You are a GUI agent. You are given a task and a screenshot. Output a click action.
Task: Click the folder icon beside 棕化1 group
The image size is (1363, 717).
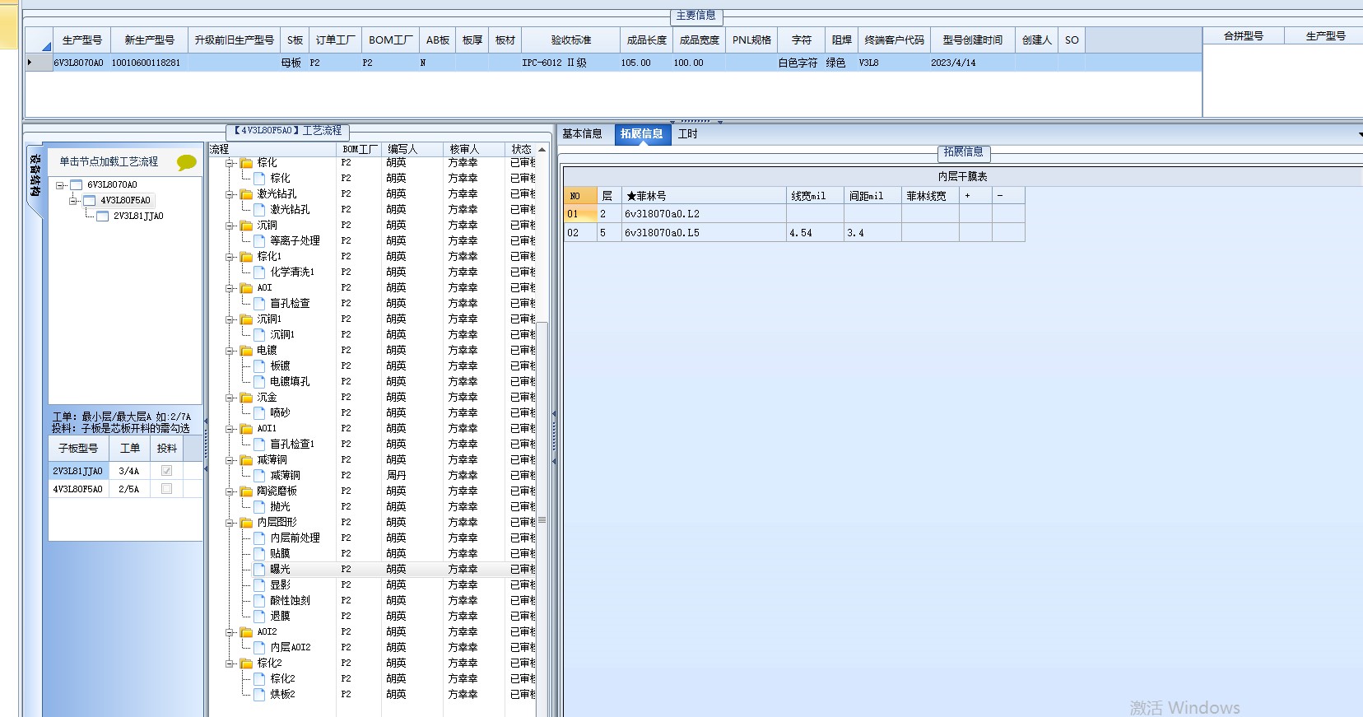(246, 257)
